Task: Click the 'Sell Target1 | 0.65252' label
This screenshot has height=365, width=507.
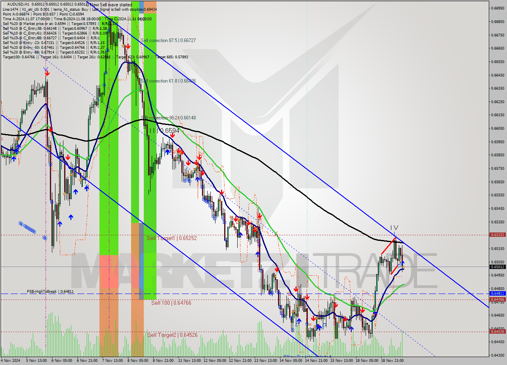Action: pos(172,238)
